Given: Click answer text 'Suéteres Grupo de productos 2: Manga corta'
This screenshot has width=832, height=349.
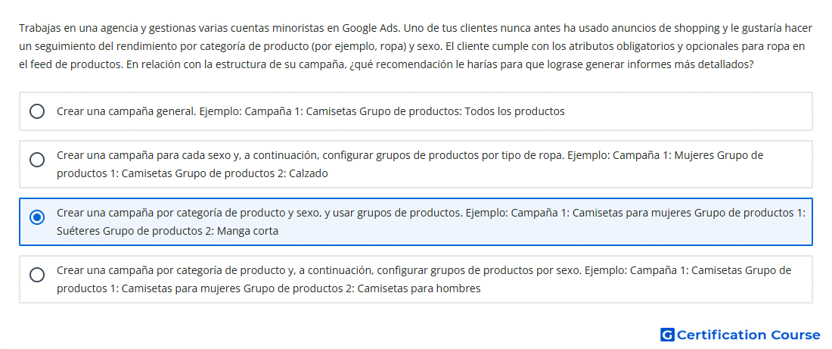Looking at the screenshot, I should coord(168,232).
